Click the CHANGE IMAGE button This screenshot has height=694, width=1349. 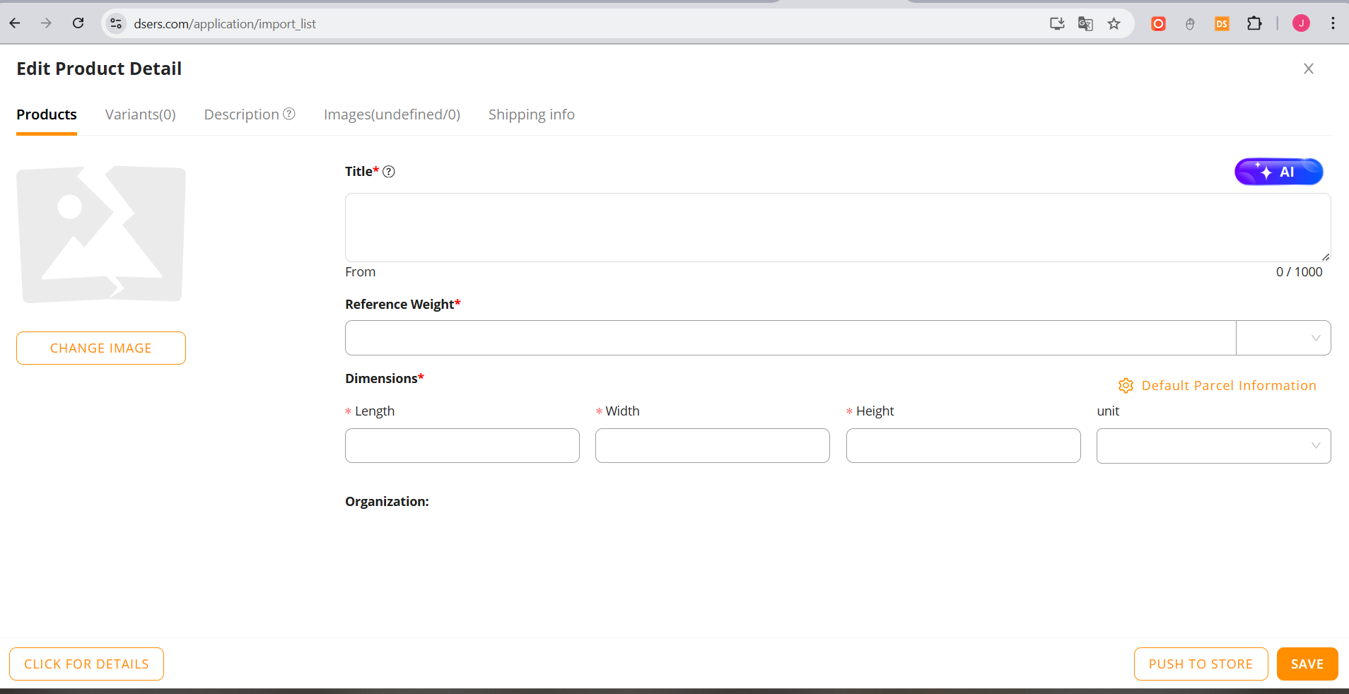(x=101, y=348)
